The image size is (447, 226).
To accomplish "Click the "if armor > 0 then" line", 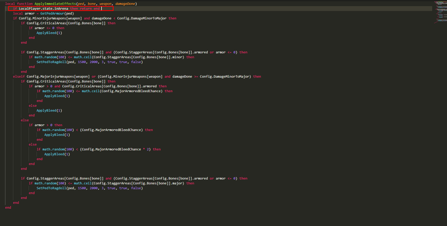I will [46, 125].
